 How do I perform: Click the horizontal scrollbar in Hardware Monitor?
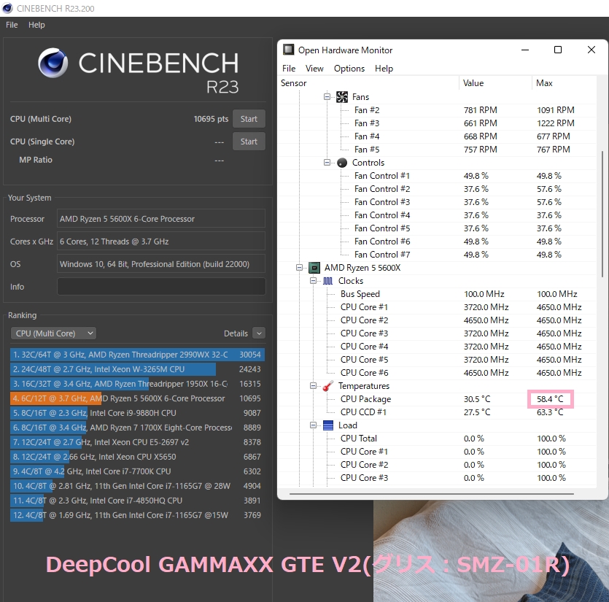pos(432,493)
